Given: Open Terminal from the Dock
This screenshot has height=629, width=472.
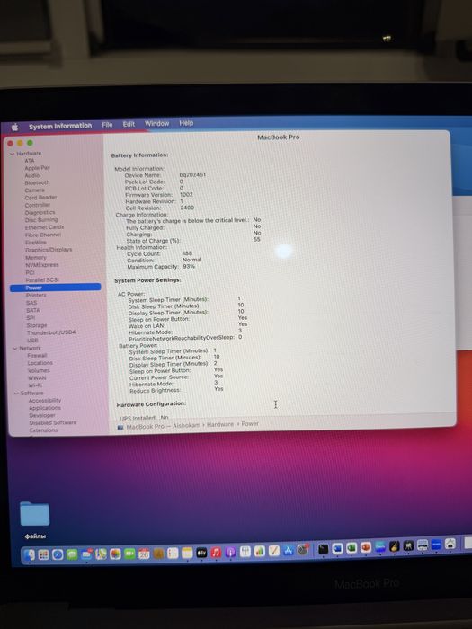Looking at the screenshot, I should [x=323, y=548].
